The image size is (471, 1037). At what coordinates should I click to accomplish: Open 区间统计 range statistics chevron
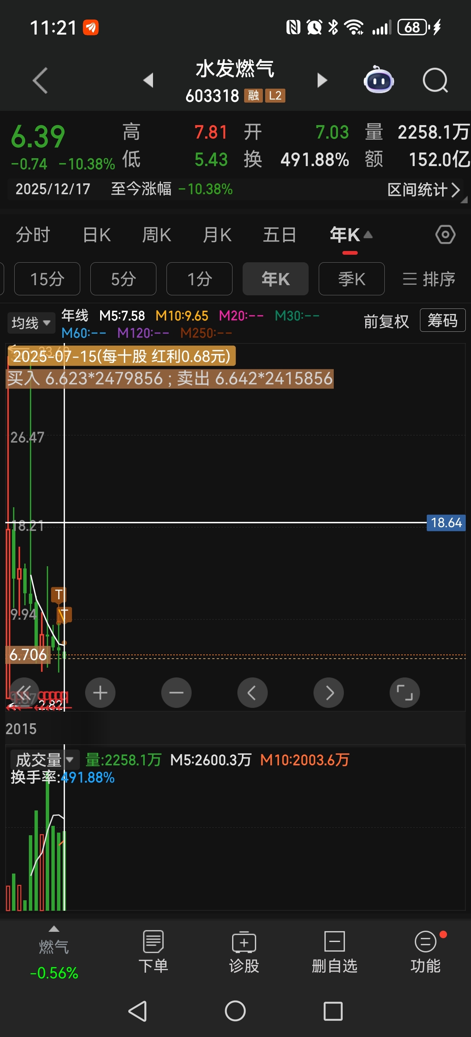[424, 190]
